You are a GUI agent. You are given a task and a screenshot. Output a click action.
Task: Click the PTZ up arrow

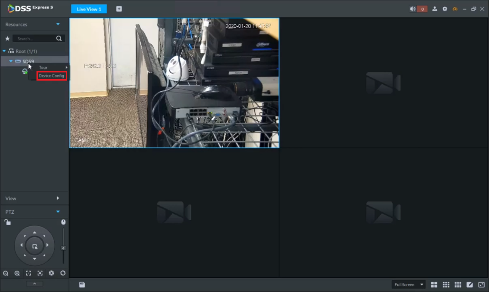(35, 233)
